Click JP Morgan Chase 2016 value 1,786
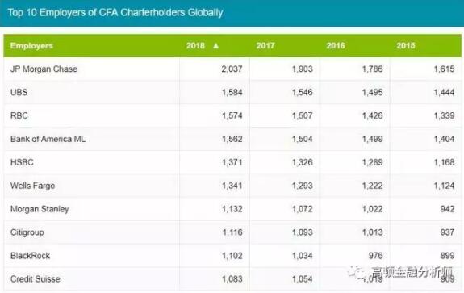The image size is (464, 293). [373, 69]
